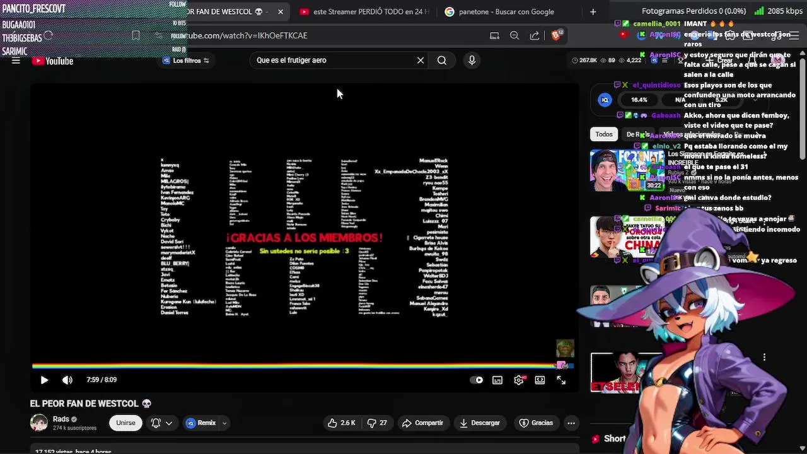Click the browser address bar URL
Screen dimensions: 807x454
(247, 35)
